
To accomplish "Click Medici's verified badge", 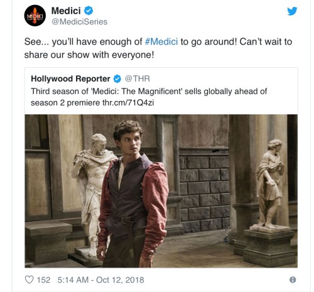I will point(89,11).
